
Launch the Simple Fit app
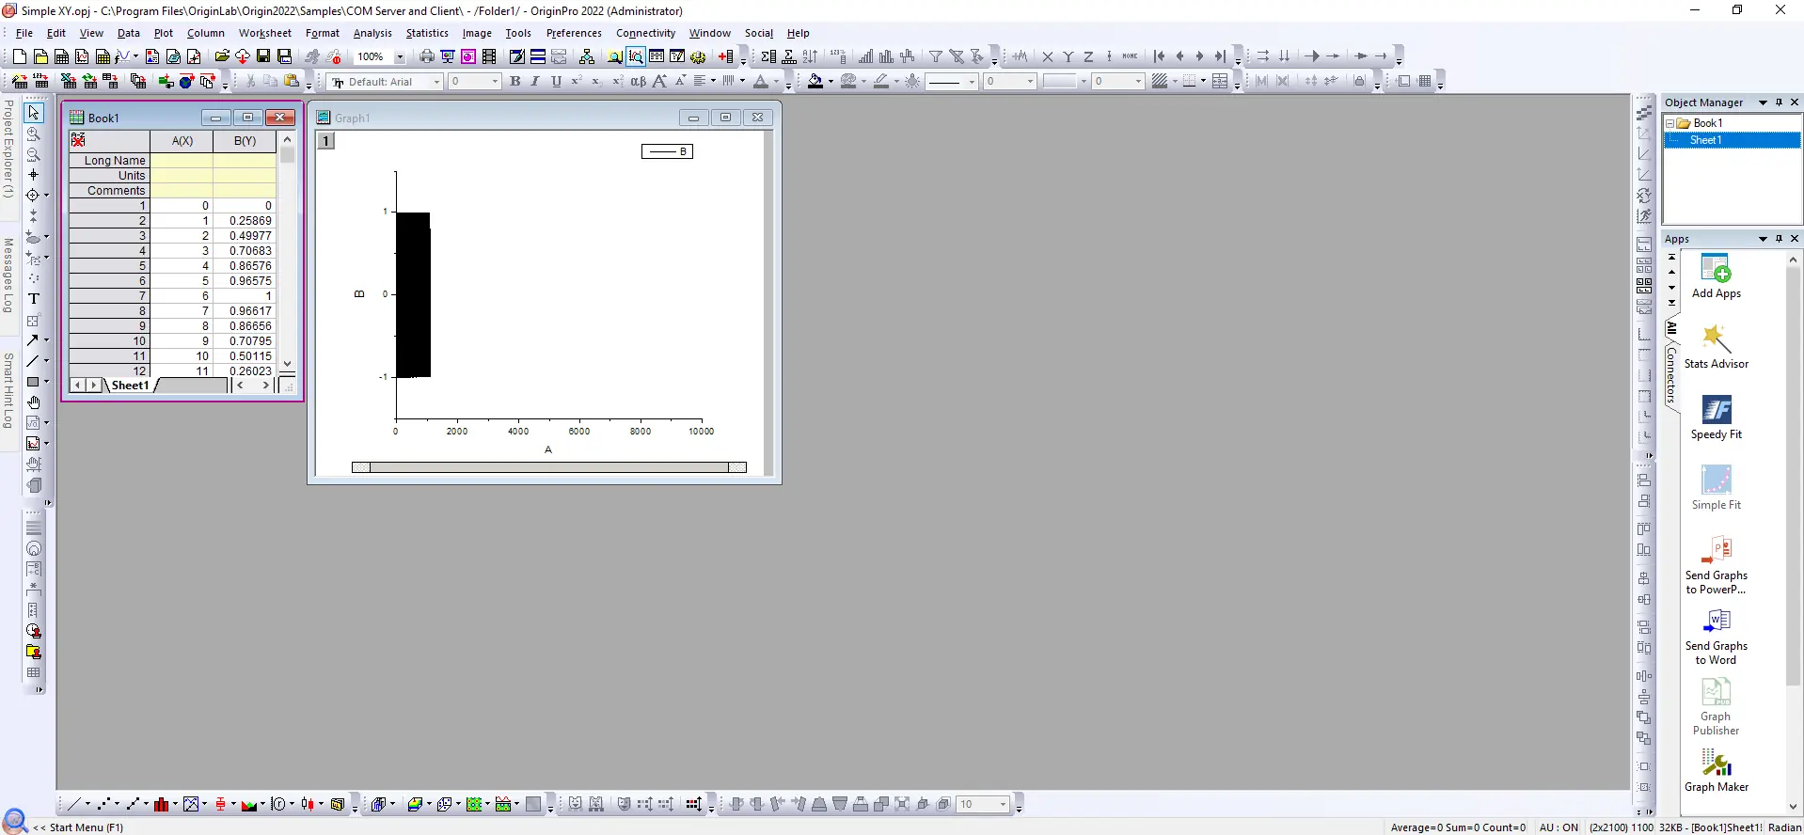click(x=1717, y=488)
